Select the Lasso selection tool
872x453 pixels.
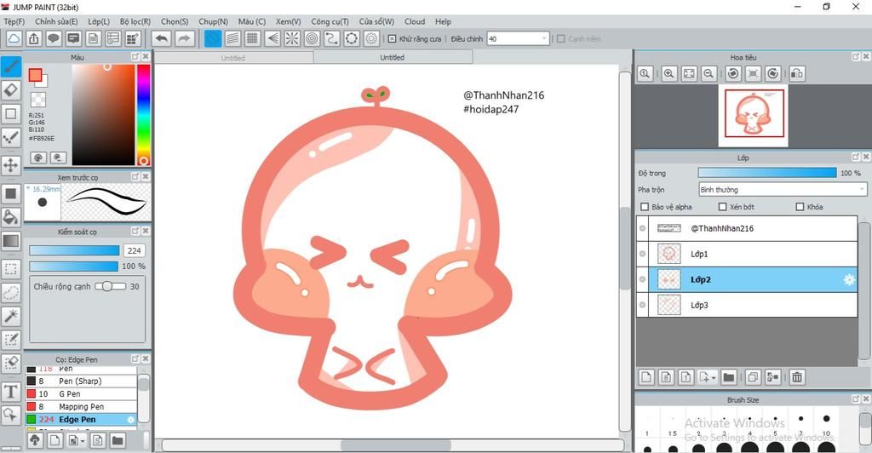click(x=10, y=292)
